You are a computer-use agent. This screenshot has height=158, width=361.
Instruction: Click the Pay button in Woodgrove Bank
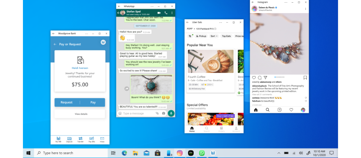(93, 102)
